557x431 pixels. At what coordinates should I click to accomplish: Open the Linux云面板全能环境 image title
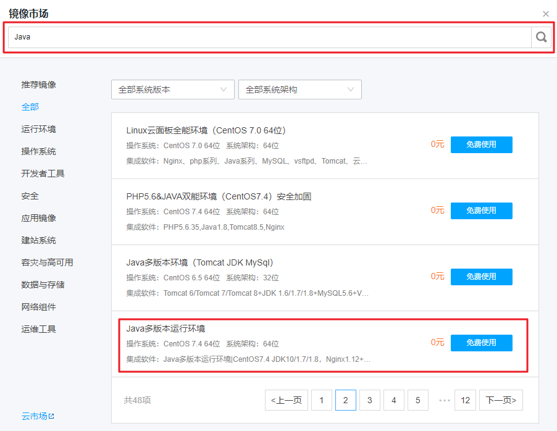click(206, 130)
